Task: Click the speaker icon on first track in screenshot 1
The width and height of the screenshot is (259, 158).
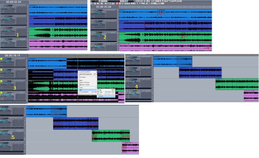Action: (x=1, y=8)
